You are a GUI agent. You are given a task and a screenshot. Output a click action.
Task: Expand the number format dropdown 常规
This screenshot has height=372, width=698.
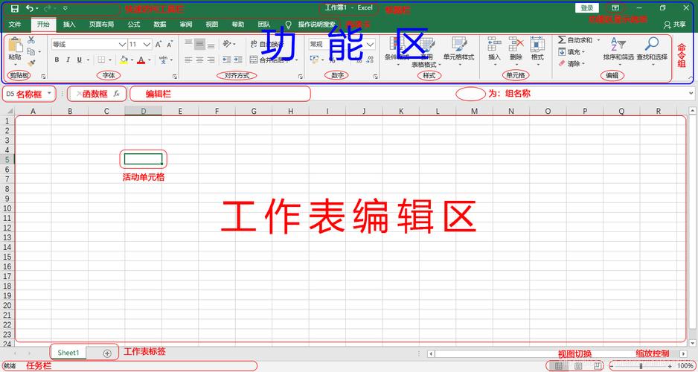tap(370, 45)
